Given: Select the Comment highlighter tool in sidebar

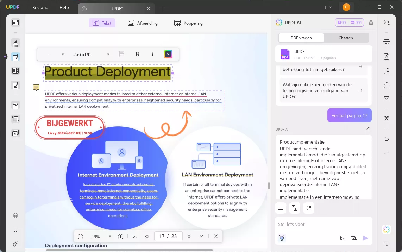Looking at the screenshot, I should [x=15, y=43].
